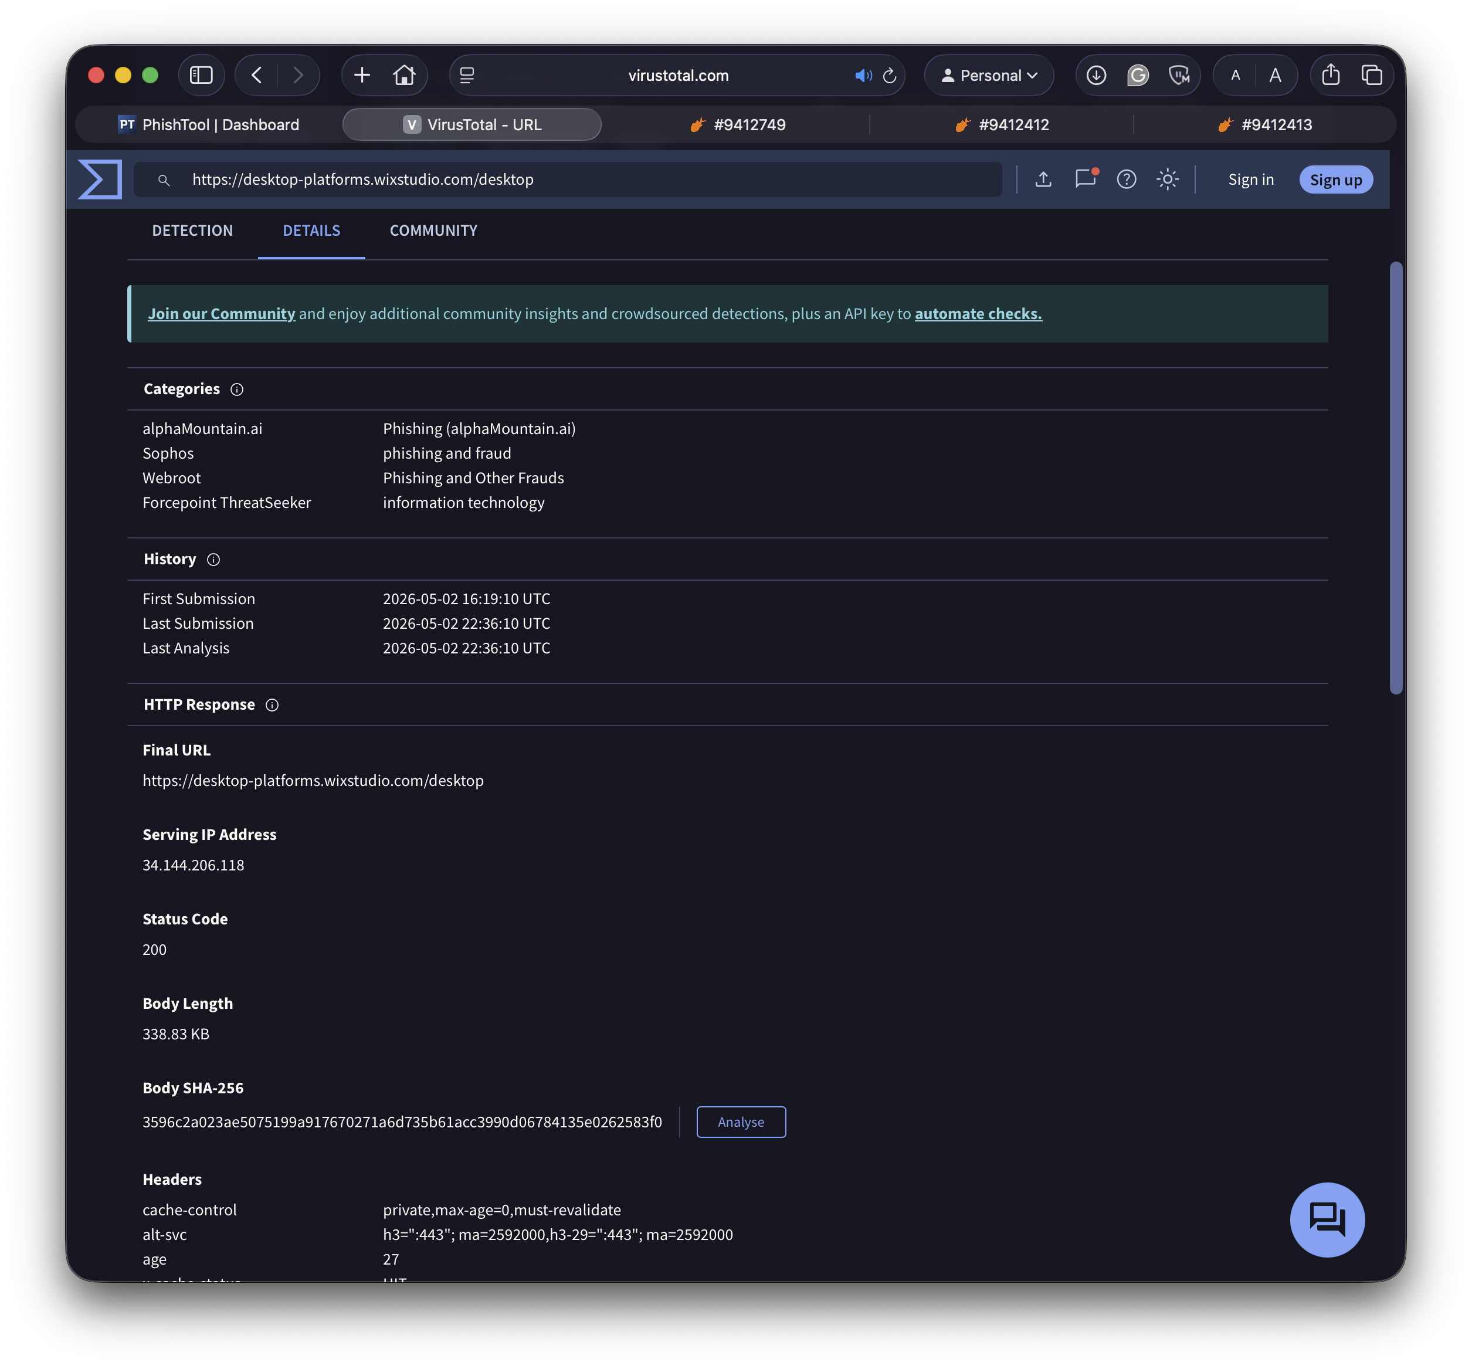Toggle the Safari sidebar button
The image size is (1472, 1369).
(x=201, y=74)
